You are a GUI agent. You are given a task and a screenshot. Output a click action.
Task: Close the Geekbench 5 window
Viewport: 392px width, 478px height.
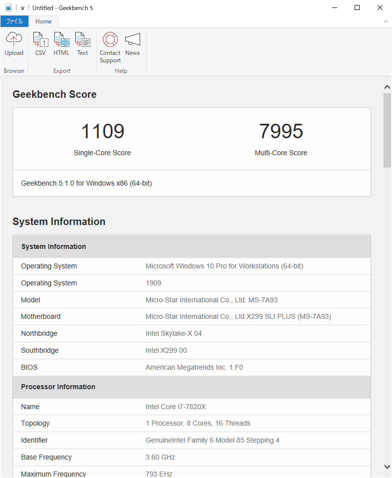coord(380,7)
